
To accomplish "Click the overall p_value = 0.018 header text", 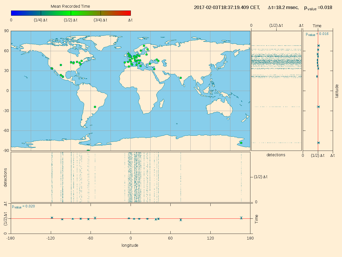I will tap(318, 8).
